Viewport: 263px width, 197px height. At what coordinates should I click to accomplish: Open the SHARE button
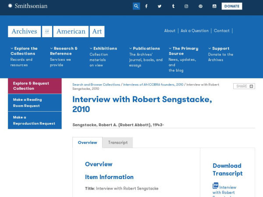pos(244,86)
